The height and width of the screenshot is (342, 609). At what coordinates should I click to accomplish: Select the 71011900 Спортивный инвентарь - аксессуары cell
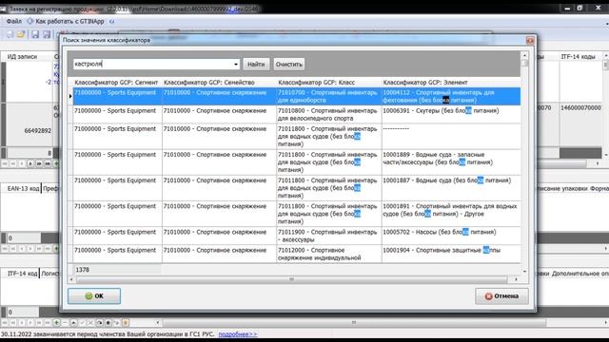(x=328, y=236)
